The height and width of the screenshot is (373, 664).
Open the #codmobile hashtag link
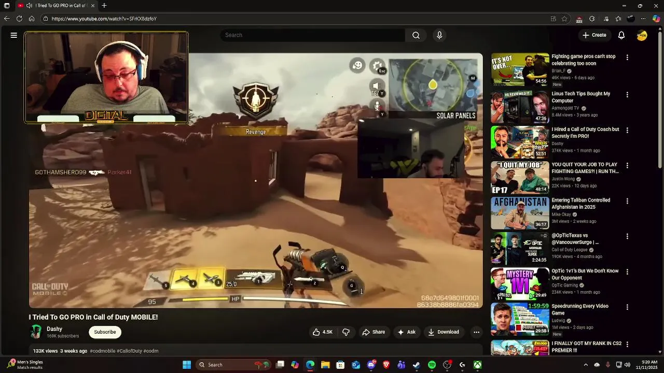tap(103, 351)
